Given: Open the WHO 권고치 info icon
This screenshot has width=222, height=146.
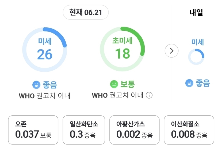Looking at the screenshot, I should [x=149, y=95].
